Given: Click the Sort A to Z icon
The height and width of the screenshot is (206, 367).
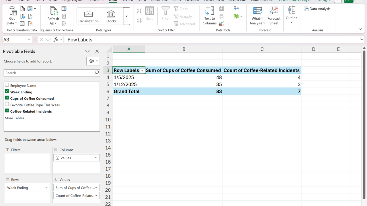Looking at the screenshot, I should click(139, 11).
